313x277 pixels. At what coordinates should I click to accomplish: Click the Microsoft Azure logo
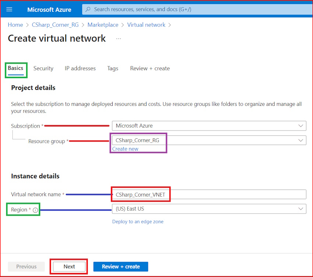click(49, 10)
